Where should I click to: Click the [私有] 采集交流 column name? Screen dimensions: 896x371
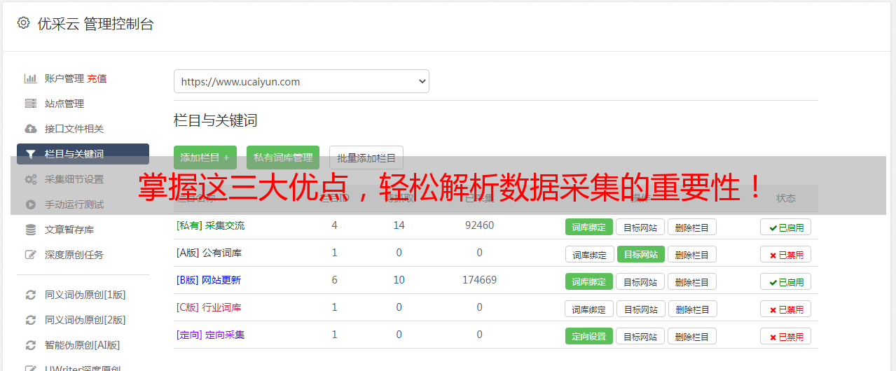click(210, 225)
